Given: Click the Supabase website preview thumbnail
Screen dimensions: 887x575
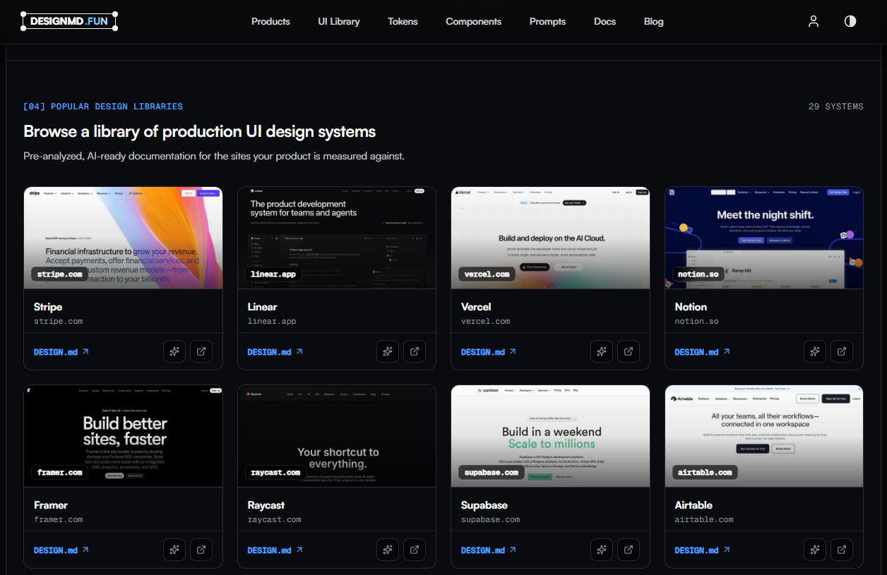Looking at the screenshot, I should 551,436.
